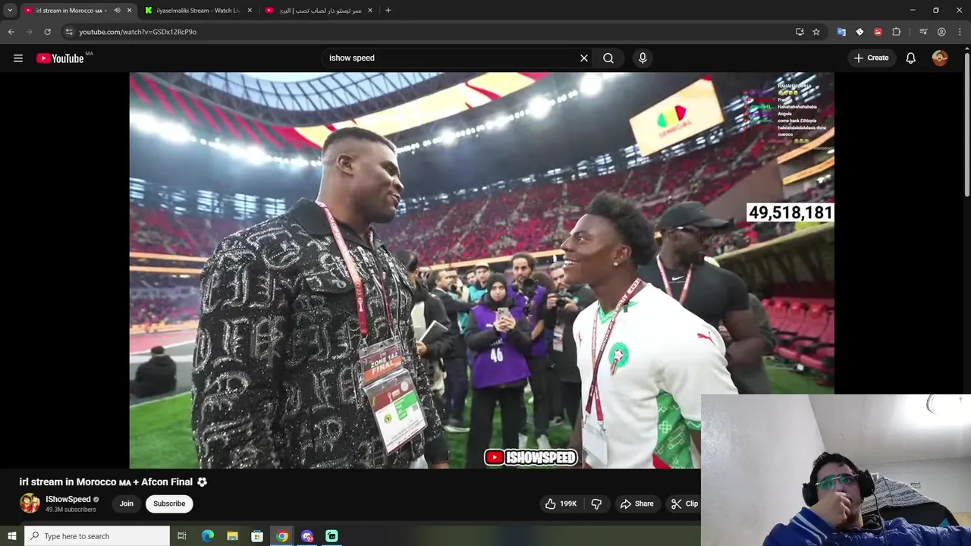The width and height of the screenshot is (971, 546).
Task: Open the white diamond tag extension
Action: point(859,32)
